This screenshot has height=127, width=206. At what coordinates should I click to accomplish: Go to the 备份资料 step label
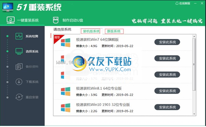pos(32,67)
